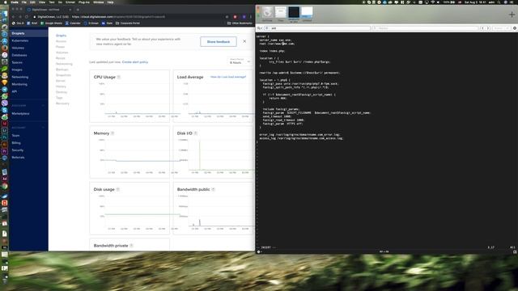Open Kubernetes in DigitalOcean sidebar
The height and width of the screenshot is (291, 518).
[x=19, y=40]
